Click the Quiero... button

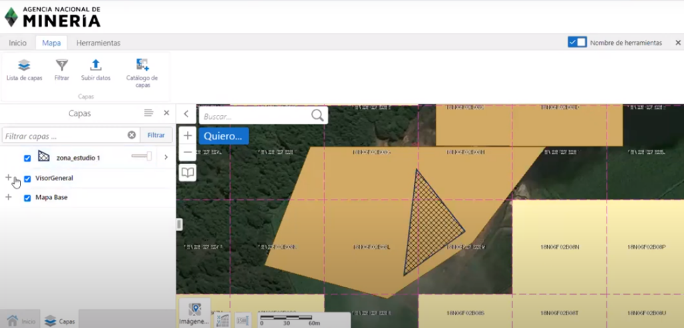[x=223, y=136]
